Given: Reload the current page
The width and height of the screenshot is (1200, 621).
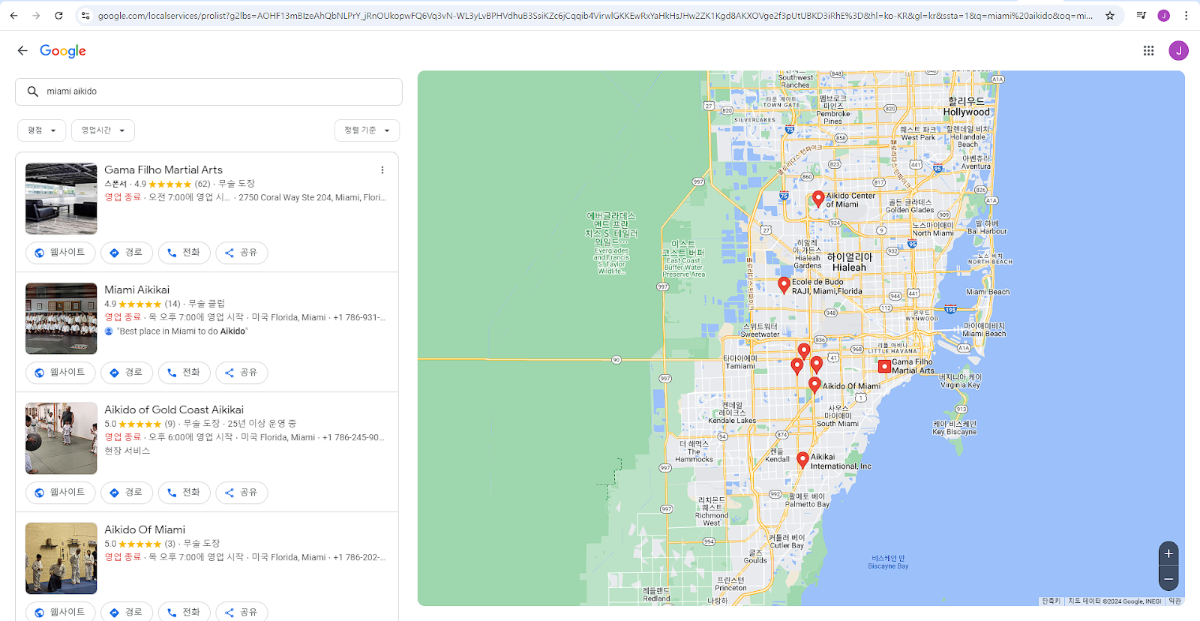Looking at the screenshot, I should point(58,15).
